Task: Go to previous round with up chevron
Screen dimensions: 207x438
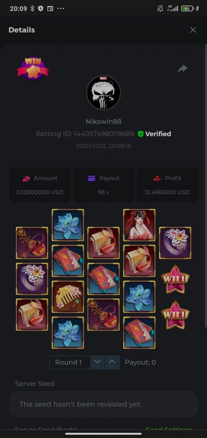Action: point(112,362)
